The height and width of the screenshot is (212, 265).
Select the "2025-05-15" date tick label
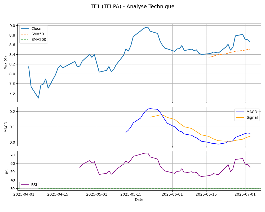pos(131,194)
